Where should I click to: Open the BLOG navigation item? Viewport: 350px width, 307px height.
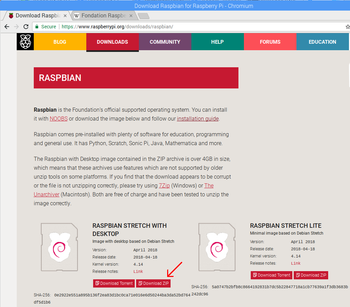(x=60, y=42)
